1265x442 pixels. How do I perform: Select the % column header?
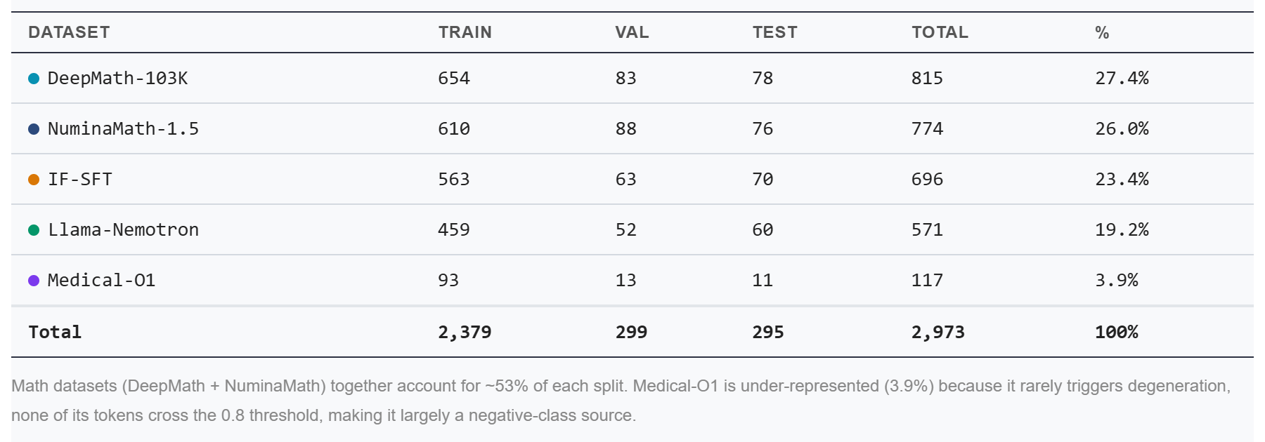click(x=1102, y=32)
